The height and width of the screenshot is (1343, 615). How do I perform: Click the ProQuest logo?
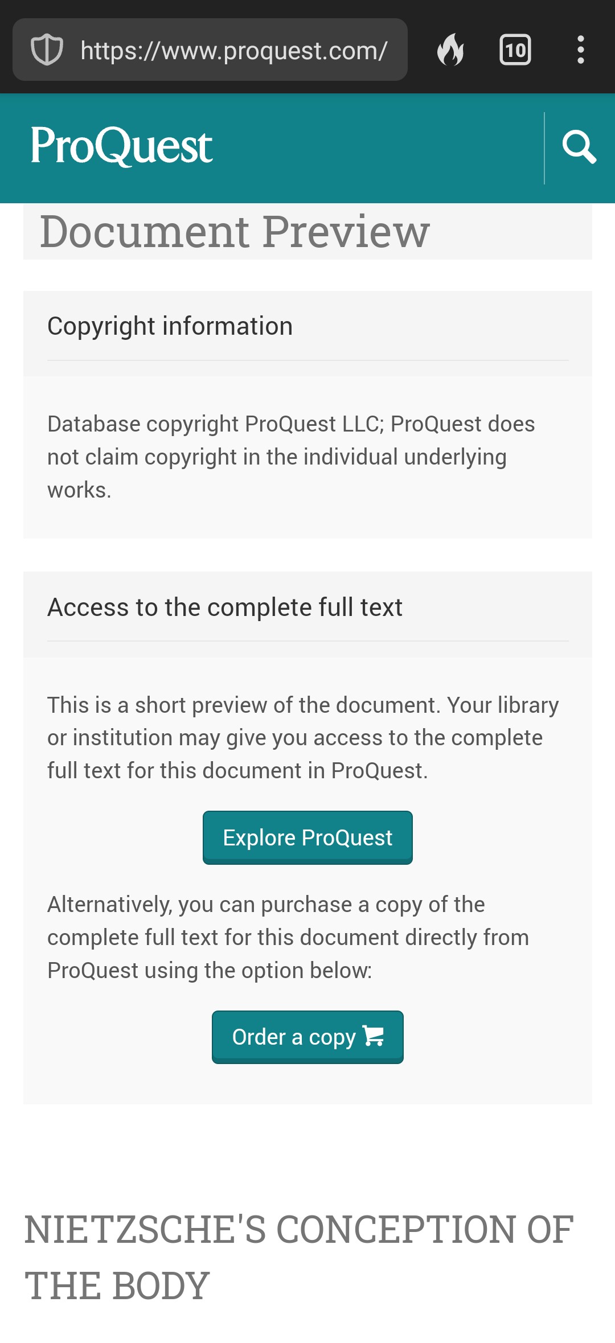pos(121,146)
